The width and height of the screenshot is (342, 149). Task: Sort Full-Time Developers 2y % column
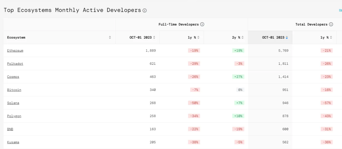tap(243, 37)
